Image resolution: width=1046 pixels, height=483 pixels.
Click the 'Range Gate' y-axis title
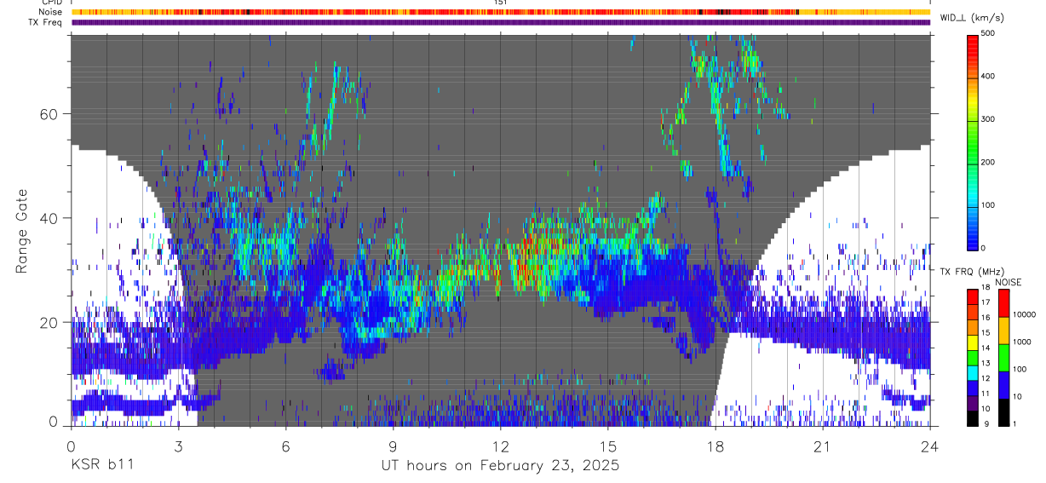21,232
